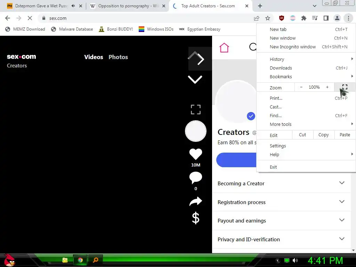This screenshot has width=356, height=267.
Task: Open comments with speech bubble icon
Action: [x=196, y=178]
